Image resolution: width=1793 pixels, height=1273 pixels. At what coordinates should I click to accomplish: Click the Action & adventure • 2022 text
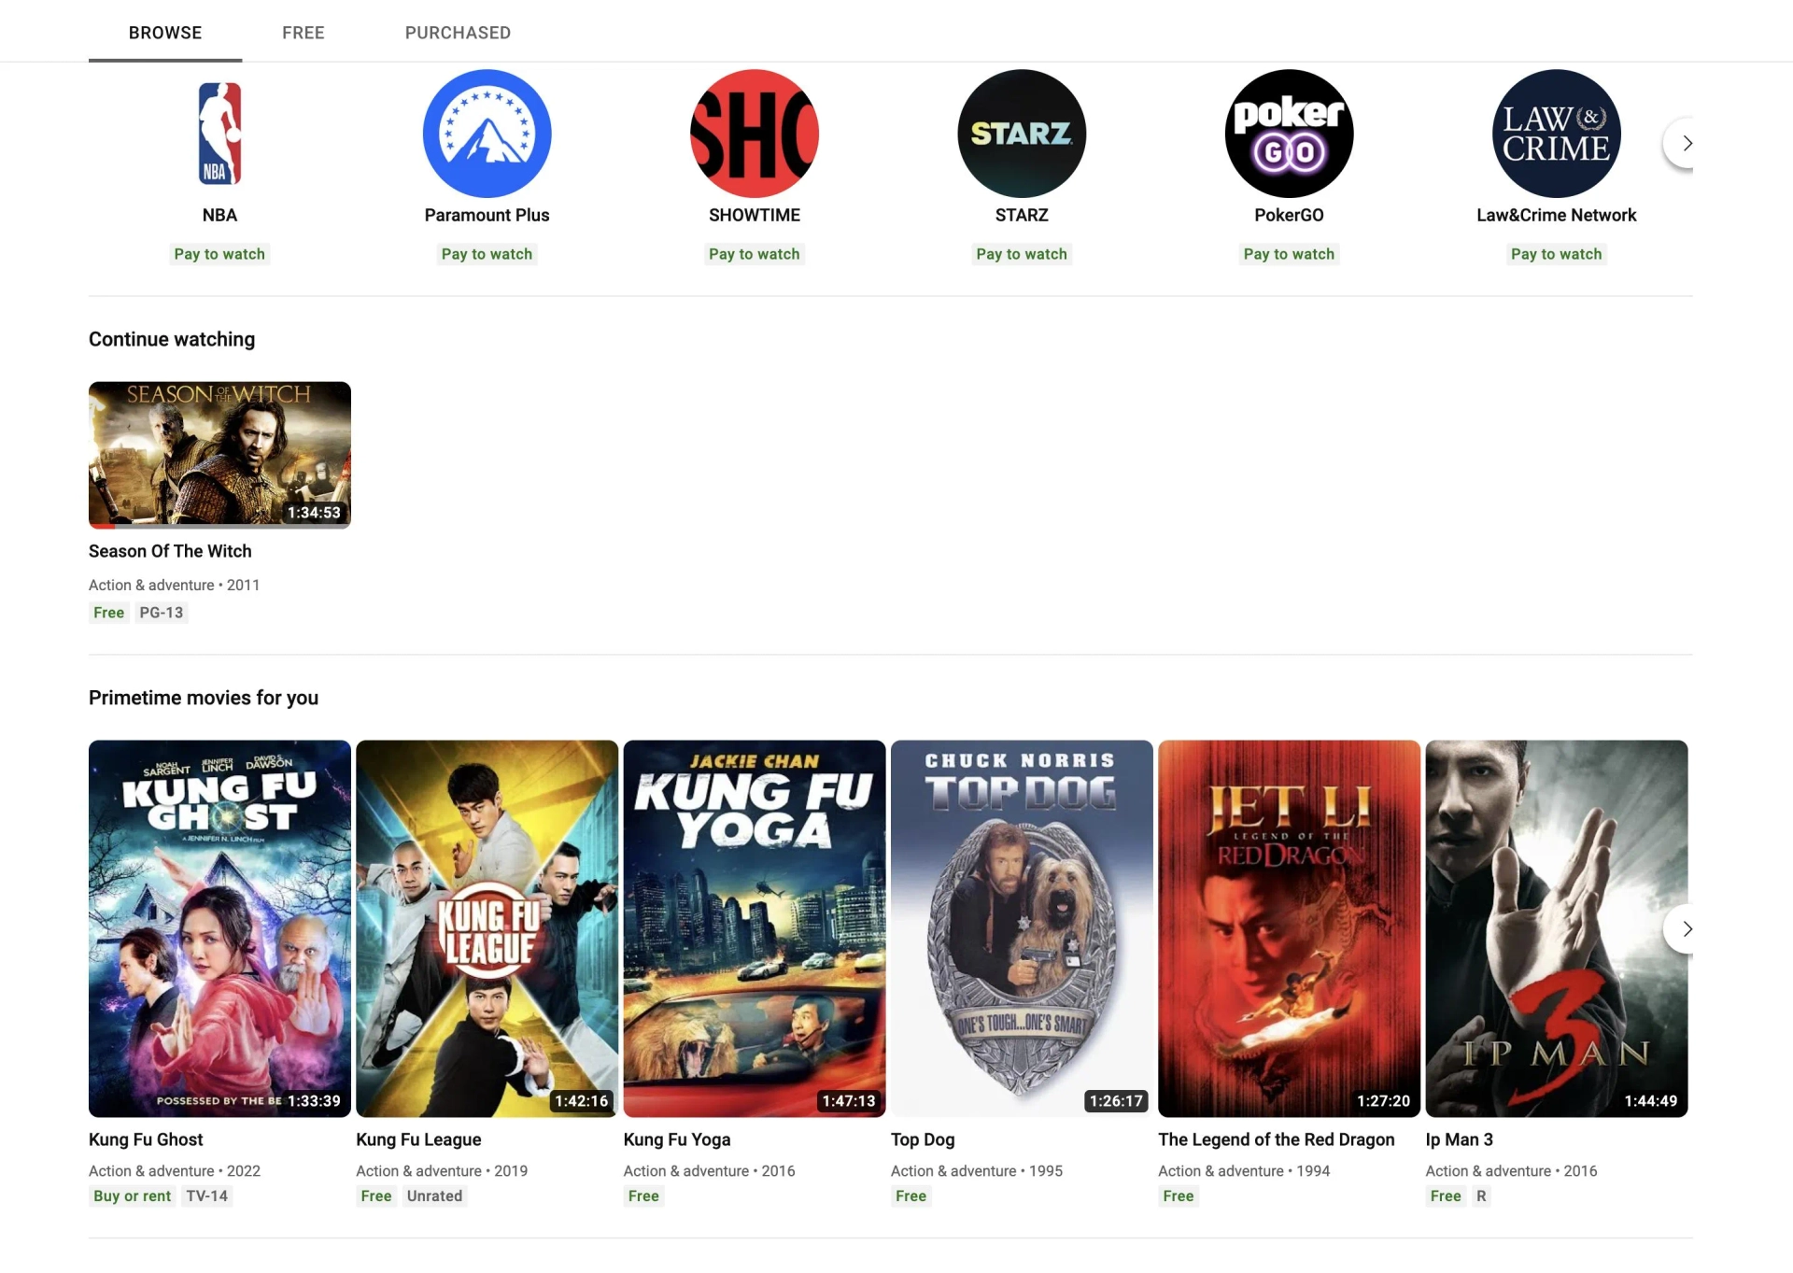[x=174, y=1170]
